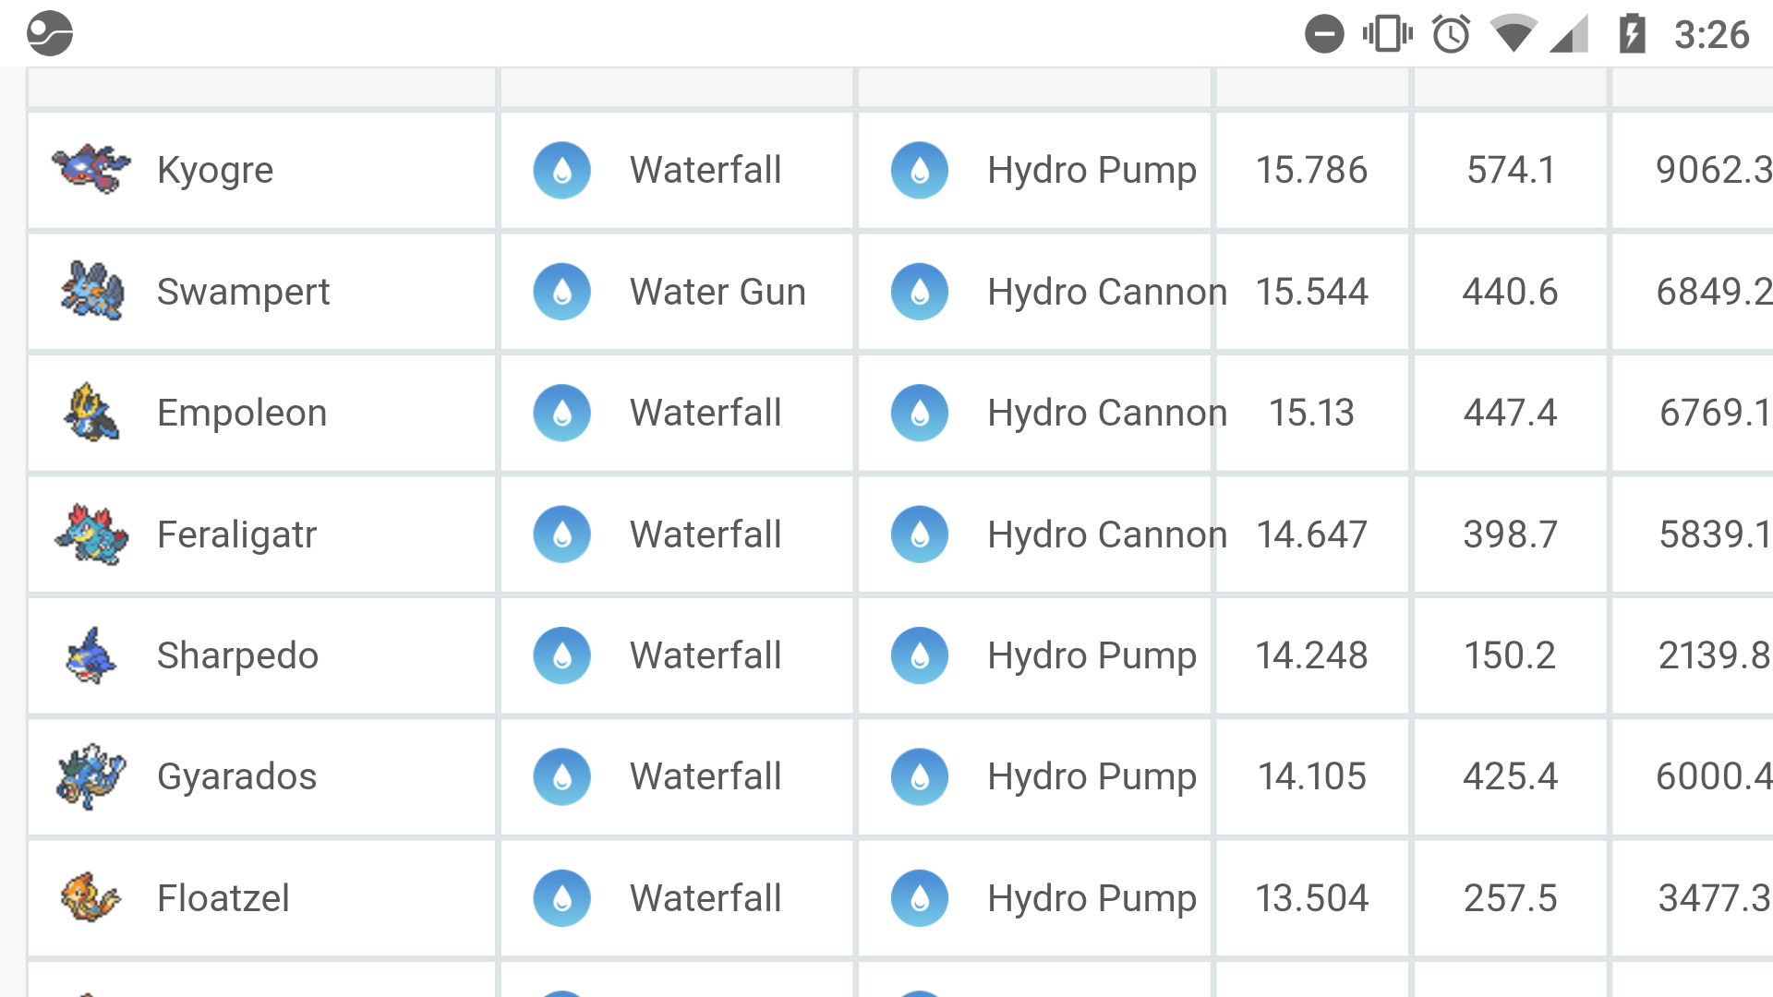Viewport: 1773px width, 997px height.
Task: Tap the Wi-Fi signal status icon
Action: point(1514,34)
